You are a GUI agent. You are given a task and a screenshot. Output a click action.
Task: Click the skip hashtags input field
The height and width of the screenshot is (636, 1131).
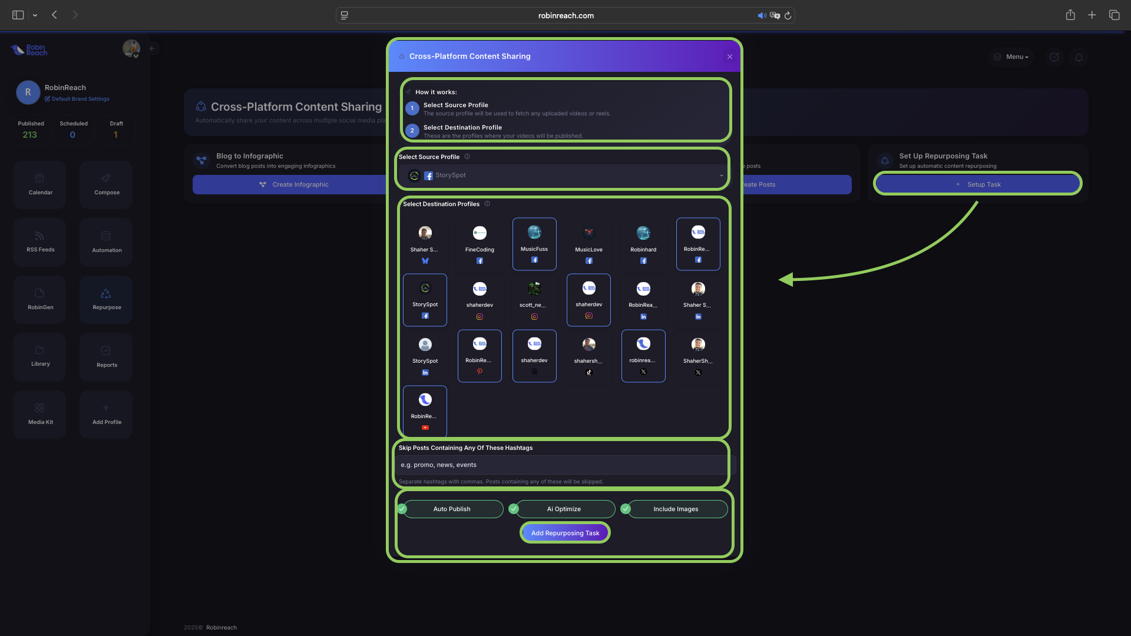[563, 465]
